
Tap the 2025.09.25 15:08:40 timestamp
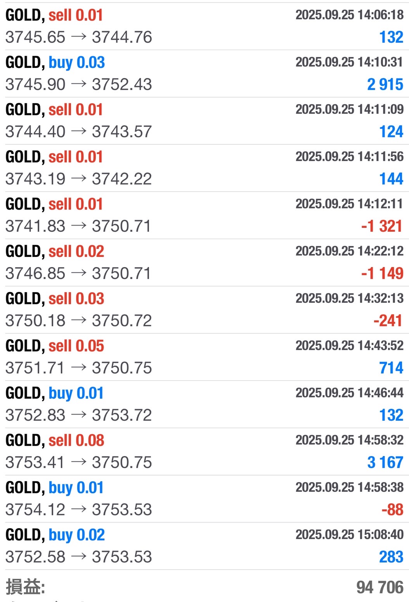pyautogui.click(x=349, y=534)
